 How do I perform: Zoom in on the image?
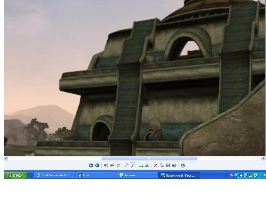[x=127, y=165]
